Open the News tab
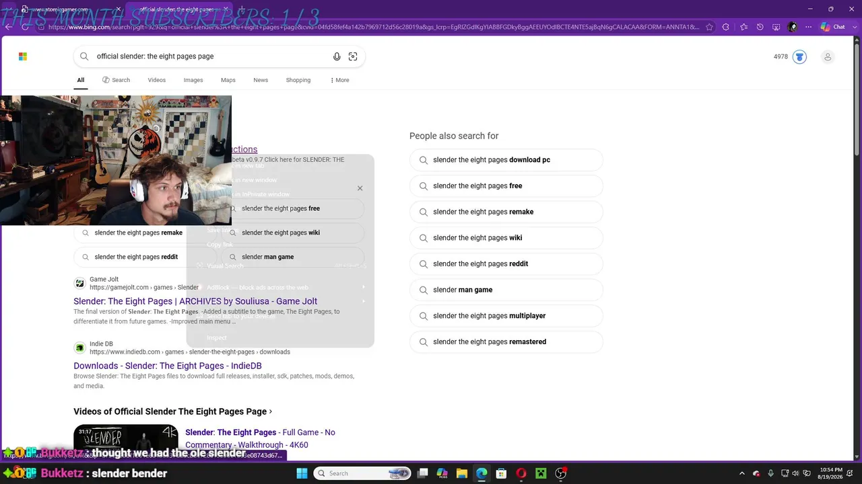The height and width of the screenshot is (484, 862). pyautogui.click(x=261, y=80)
